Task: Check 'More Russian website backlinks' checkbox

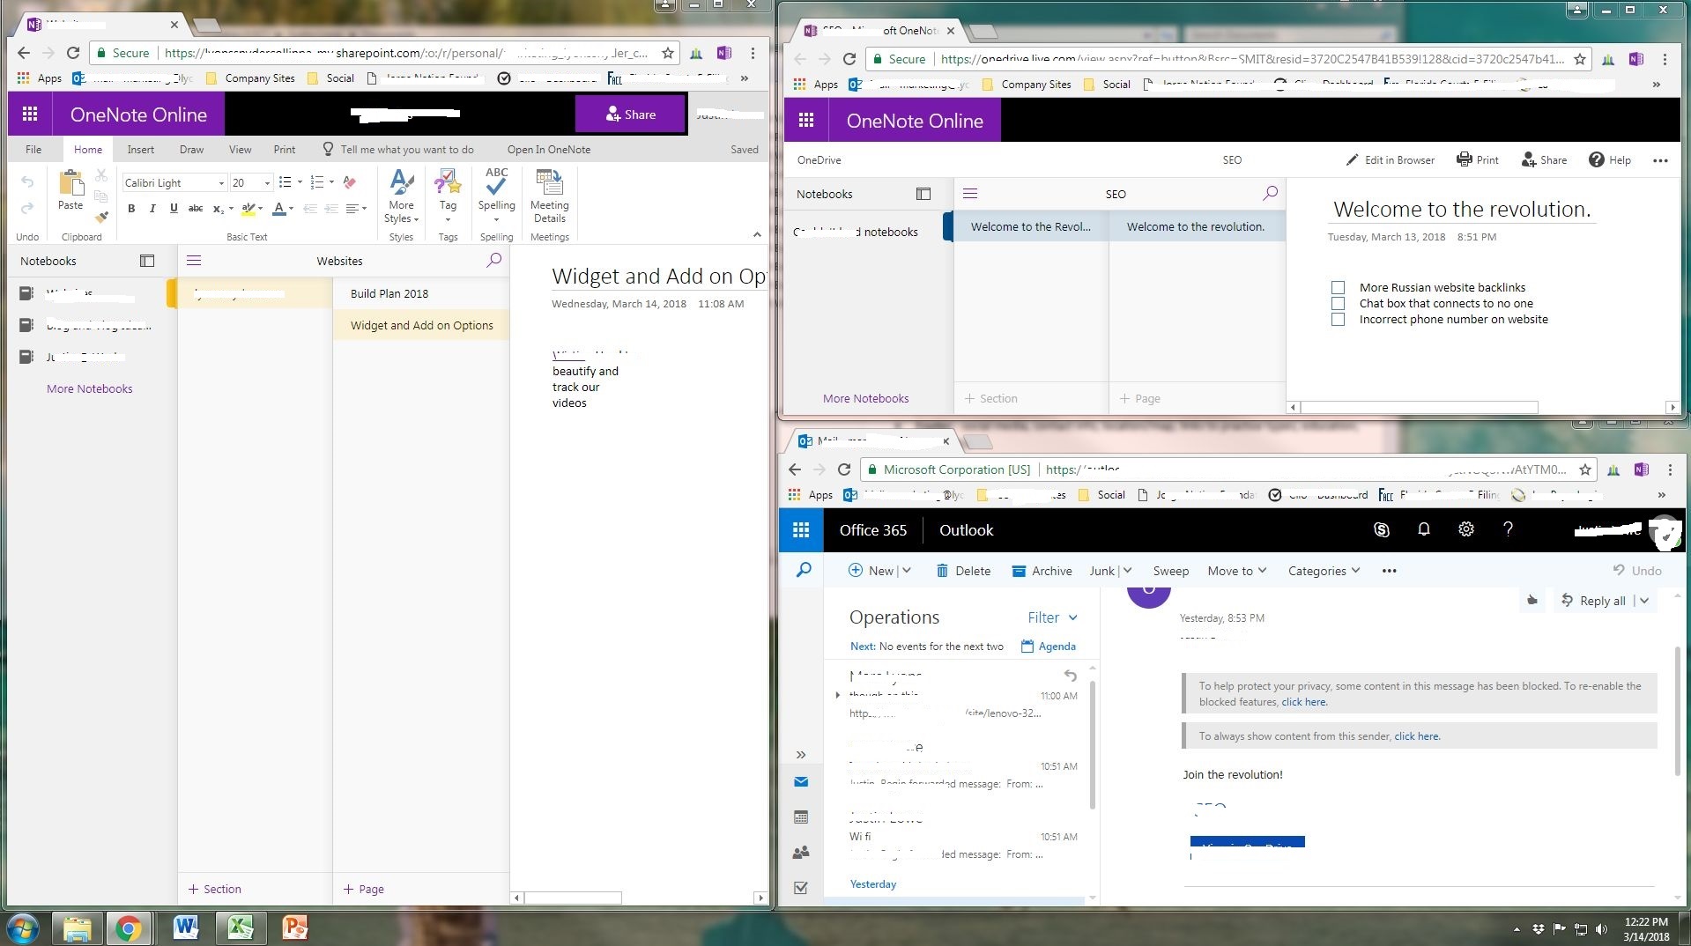Action: [x=1338, y=287]
